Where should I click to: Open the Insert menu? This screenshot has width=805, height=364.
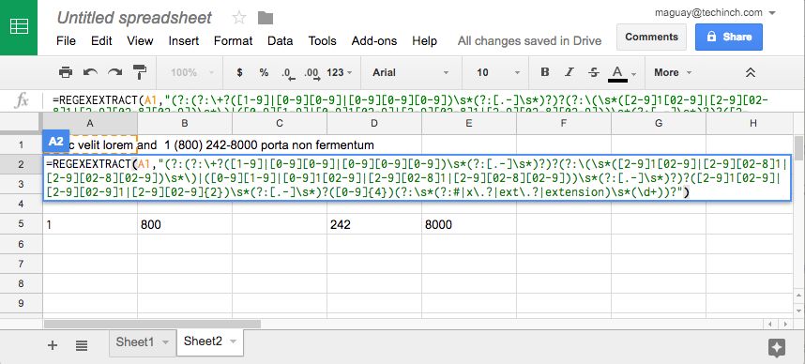184,40
